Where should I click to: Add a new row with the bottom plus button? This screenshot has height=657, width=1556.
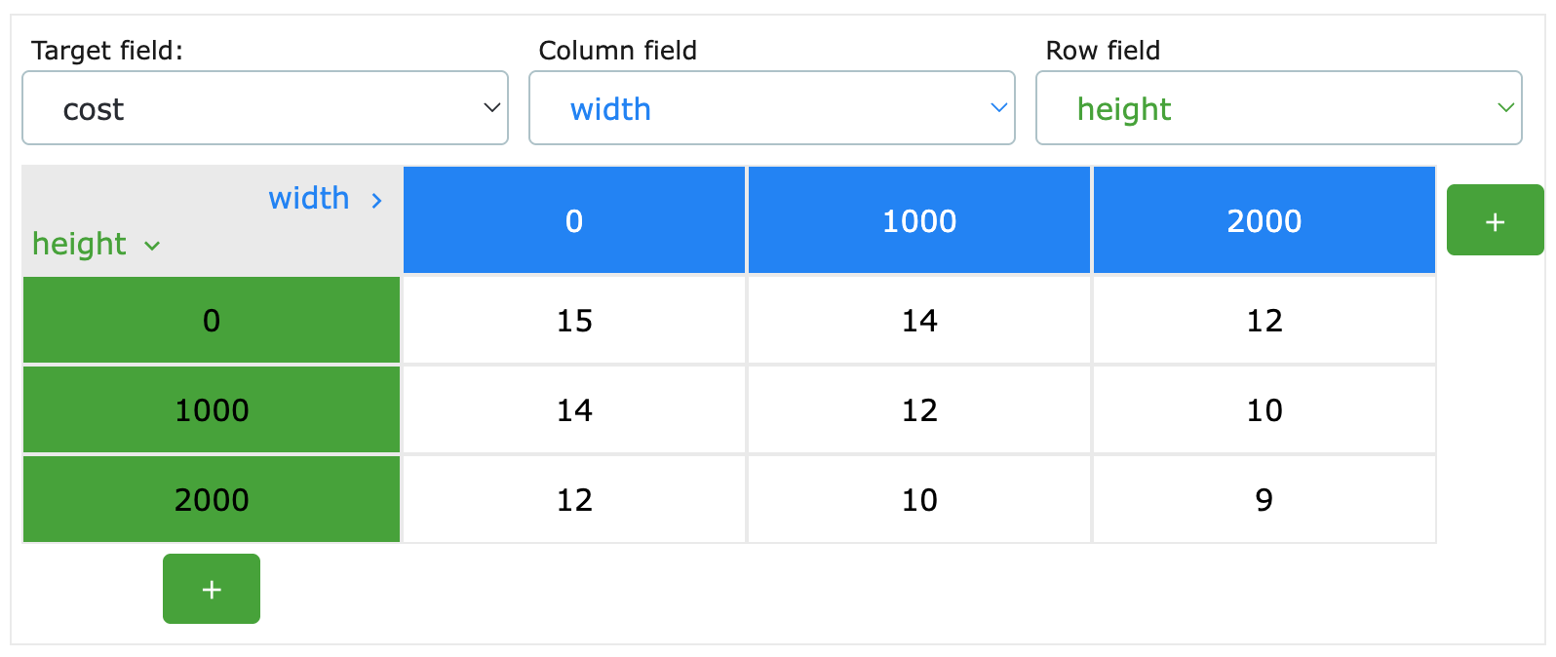[211, 589]
